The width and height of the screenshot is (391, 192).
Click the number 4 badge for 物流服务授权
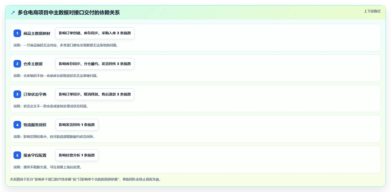17,125
